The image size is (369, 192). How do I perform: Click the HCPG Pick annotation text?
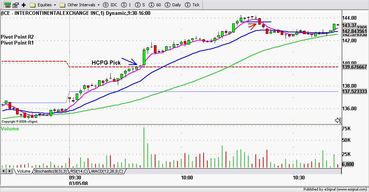[106, 63]
